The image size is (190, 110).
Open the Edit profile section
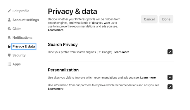tap(21, 11)
